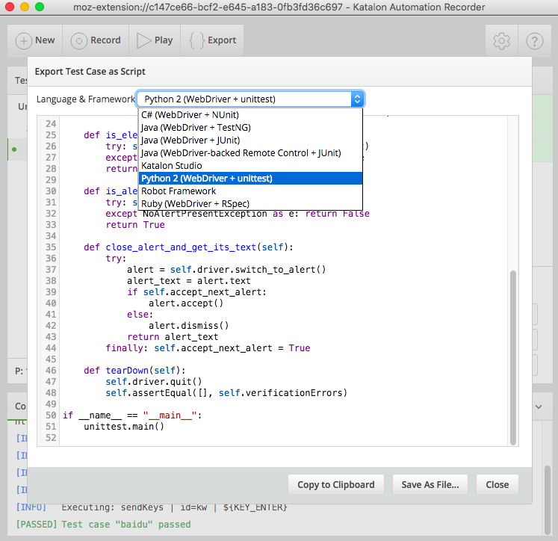Click the alert.dismiss() code line
This screenshot has width=558, height=541.
pos(188,326)
